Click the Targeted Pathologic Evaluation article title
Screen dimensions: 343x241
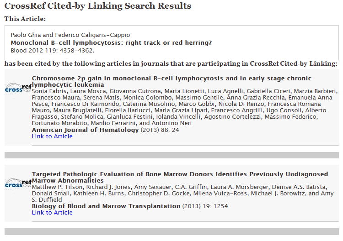point(180,177)
